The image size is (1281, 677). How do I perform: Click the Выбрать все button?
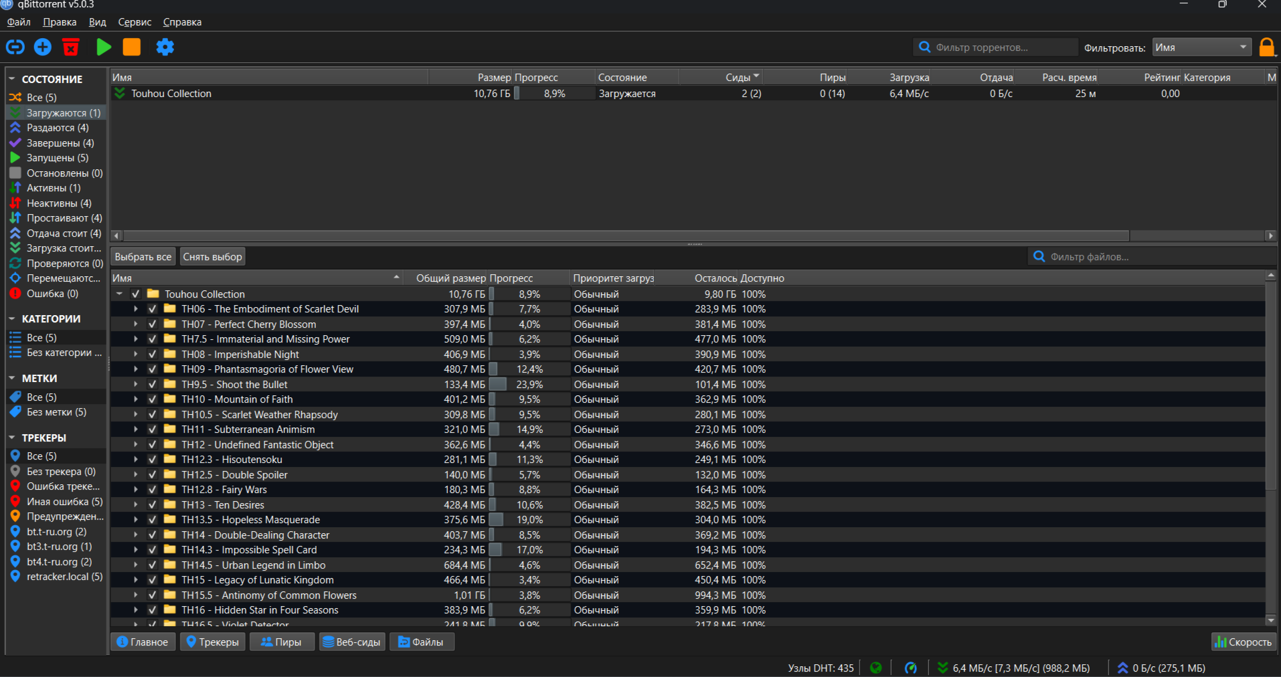(143, 257)
